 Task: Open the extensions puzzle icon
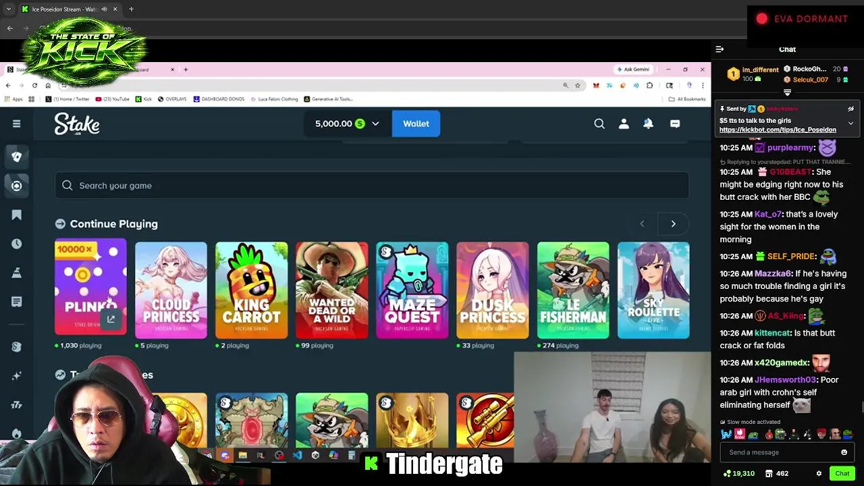tap(649, 86)
